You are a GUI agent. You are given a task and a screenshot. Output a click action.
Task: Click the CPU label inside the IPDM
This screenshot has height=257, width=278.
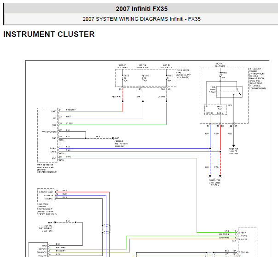pyautogui.click(x=230, y=105)
